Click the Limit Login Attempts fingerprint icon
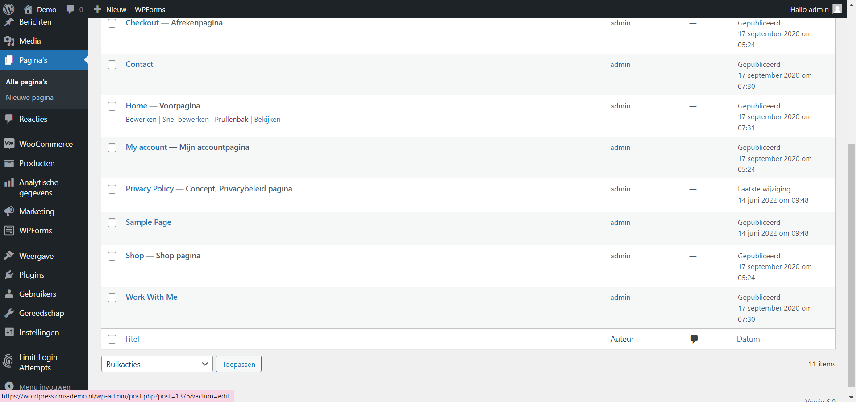Viewport: 857px width, 402px height. [x=8, y=361]
